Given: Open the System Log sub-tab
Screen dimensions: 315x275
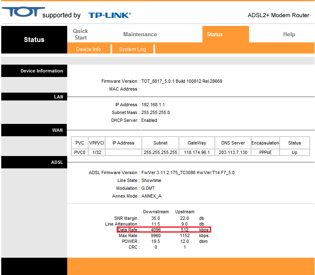Looking at the screenshot, I should click(132, 49).
